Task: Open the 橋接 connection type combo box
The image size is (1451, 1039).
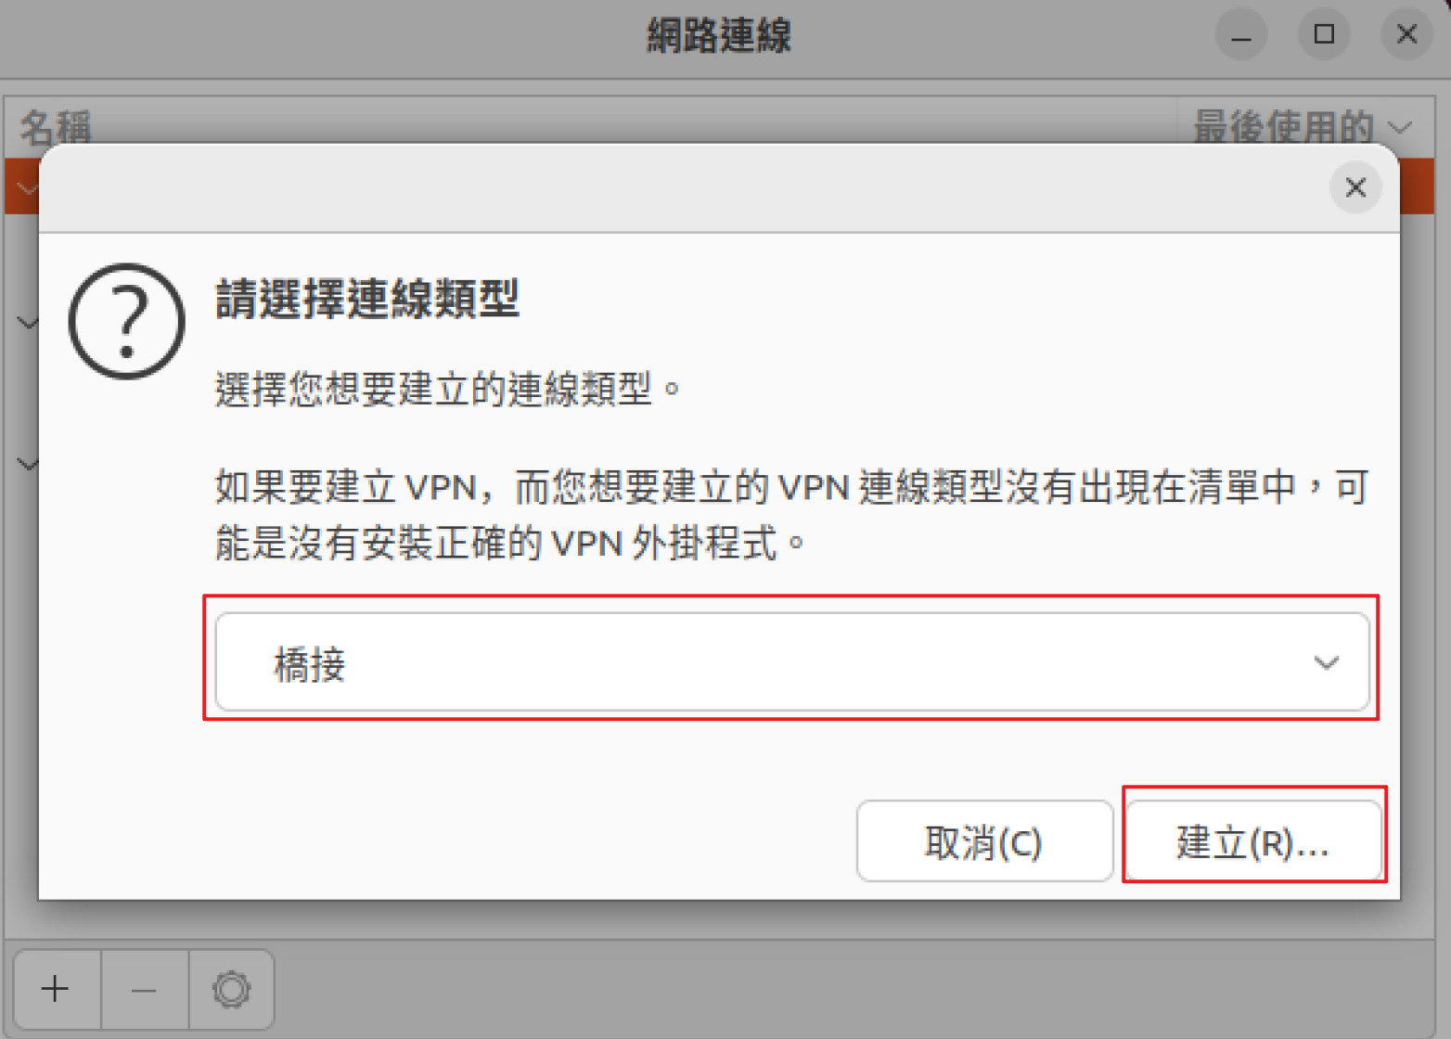Action: pyautogui.click(x=792, y=662)
